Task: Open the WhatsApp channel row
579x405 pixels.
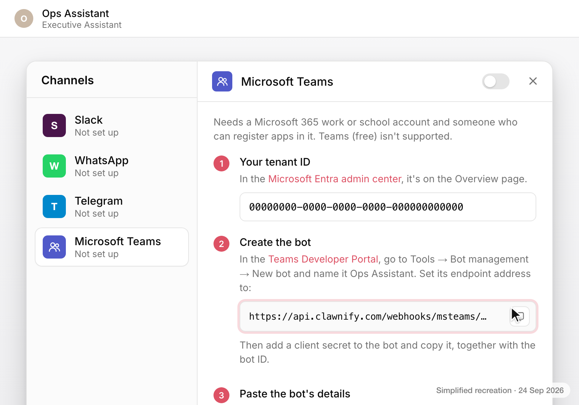Action: point(112,166)
